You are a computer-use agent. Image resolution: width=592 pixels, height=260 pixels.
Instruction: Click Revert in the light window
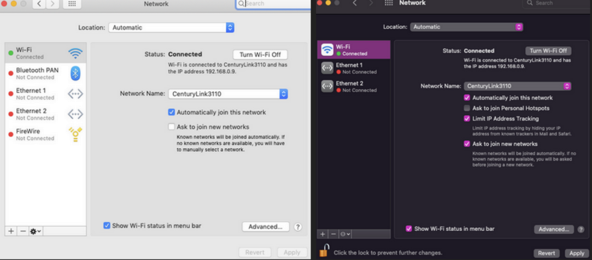pos(255,252)
